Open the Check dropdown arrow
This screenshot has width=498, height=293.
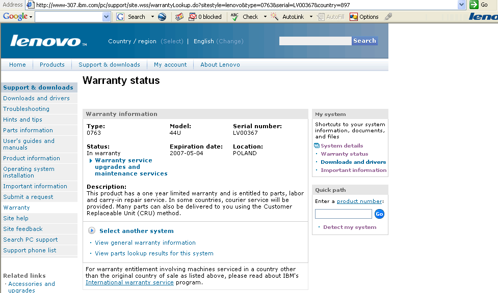click(265, 17)
